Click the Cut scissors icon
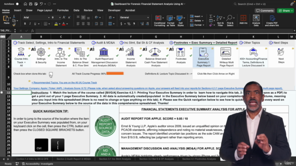The image size is (296, 166). coord(14,17)
